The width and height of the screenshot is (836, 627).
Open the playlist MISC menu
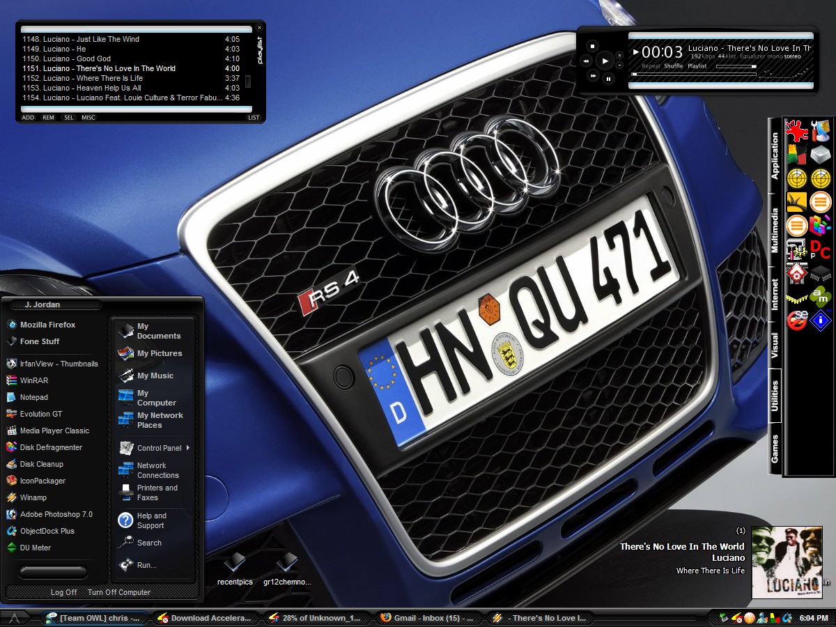point(88,118)
